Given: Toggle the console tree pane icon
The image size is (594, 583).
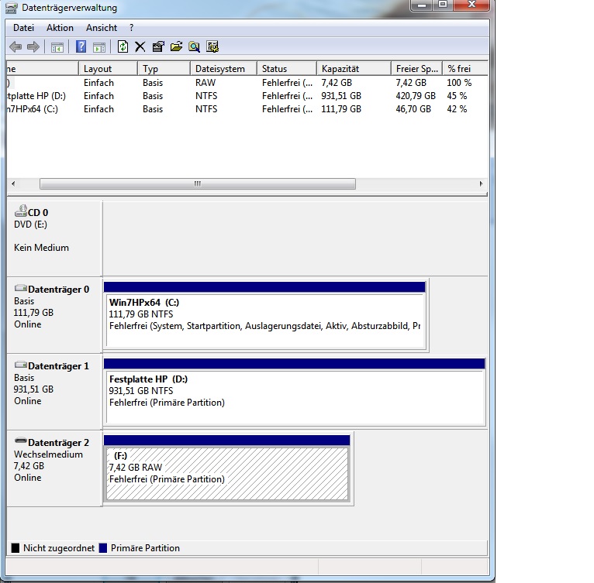Looking at the screenshot, I should [57, 47].
